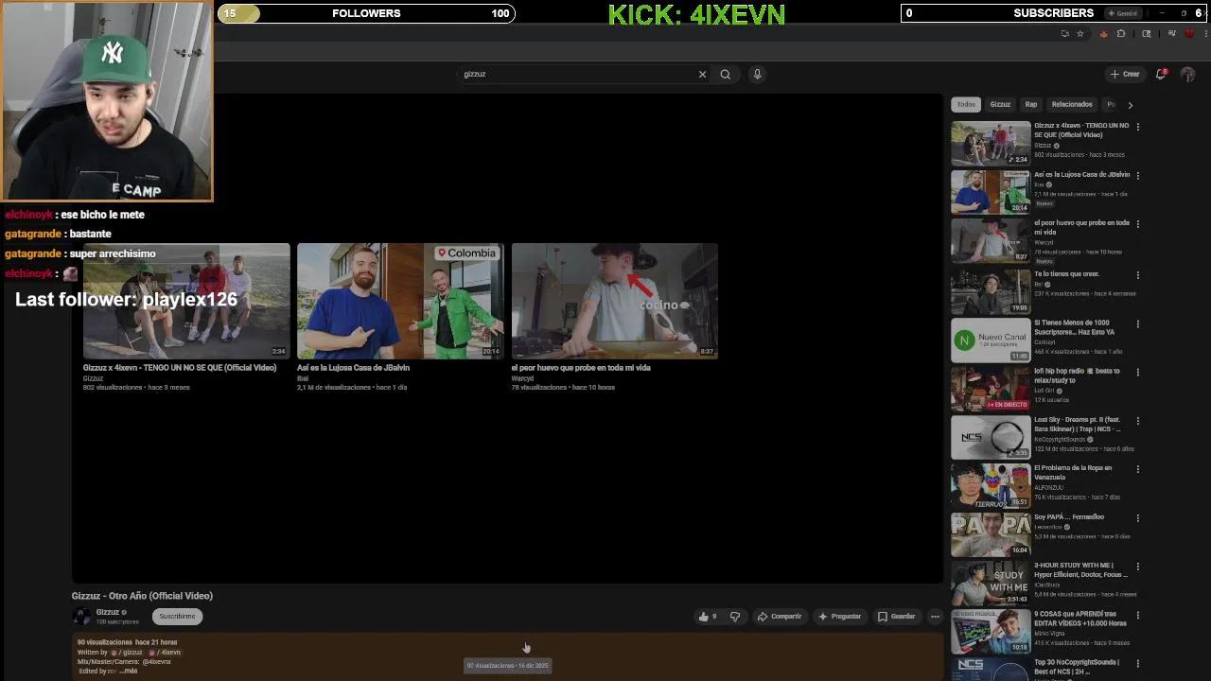Click the video title Gizzuz - Otro Año (Official Video)
Screen dimensions: 1211x681
click(142, 596)
